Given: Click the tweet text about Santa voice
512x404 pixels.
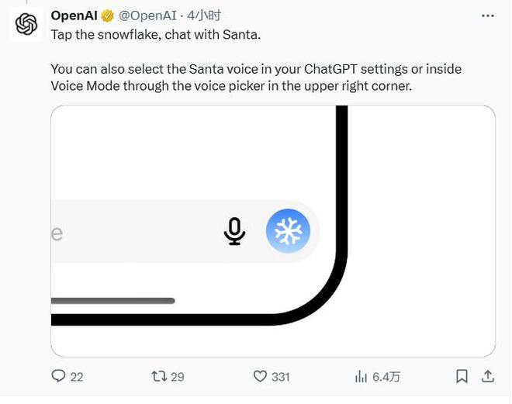Looking at the screenshot, I should [x=256, y=78].
